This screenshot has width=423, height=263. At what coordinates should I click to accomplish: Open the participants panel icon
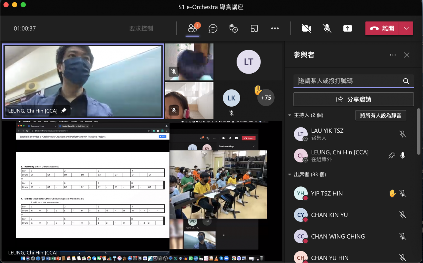click(192, 28)
